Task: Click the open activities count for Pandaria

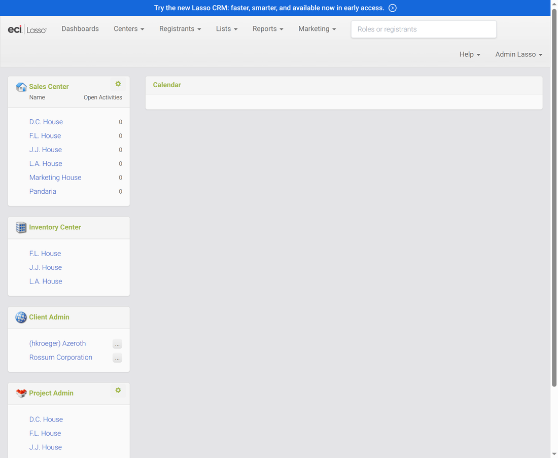Action: pyautogui.click(x=120, y=192)
